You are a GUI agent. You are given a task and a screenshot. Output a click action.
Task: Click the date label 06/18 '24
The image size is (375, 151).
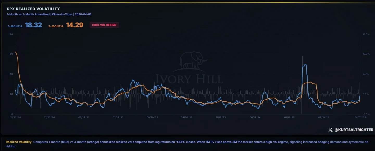[x=255, y=118]
